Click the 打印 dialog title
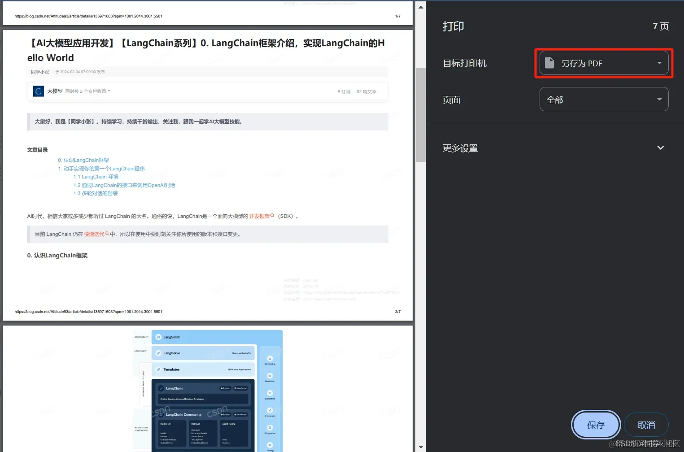The image size is (684, 452). click(453, 26)
